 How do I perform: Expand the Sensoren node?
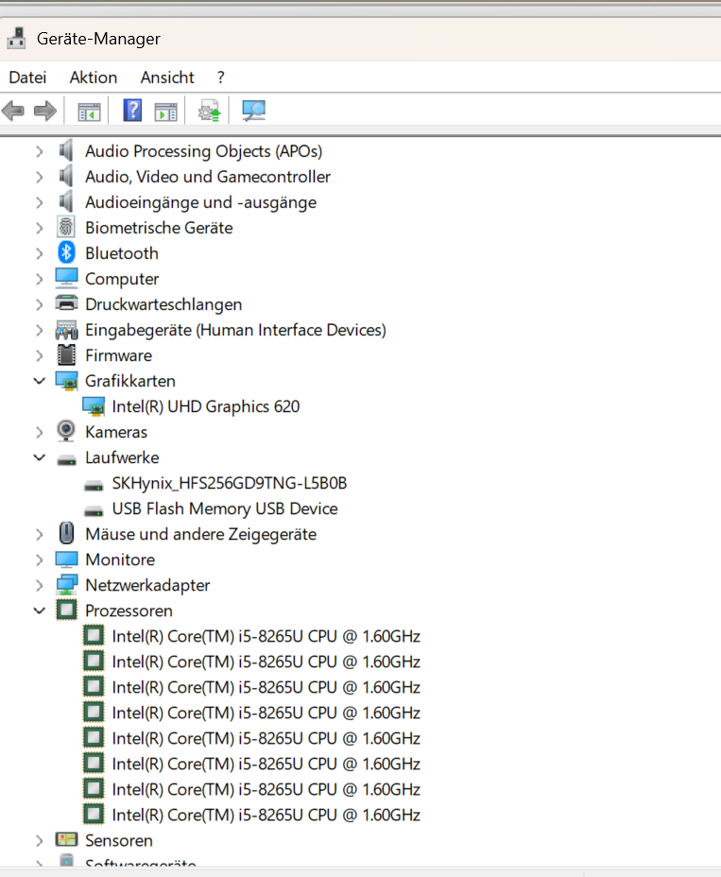(39, 841)
